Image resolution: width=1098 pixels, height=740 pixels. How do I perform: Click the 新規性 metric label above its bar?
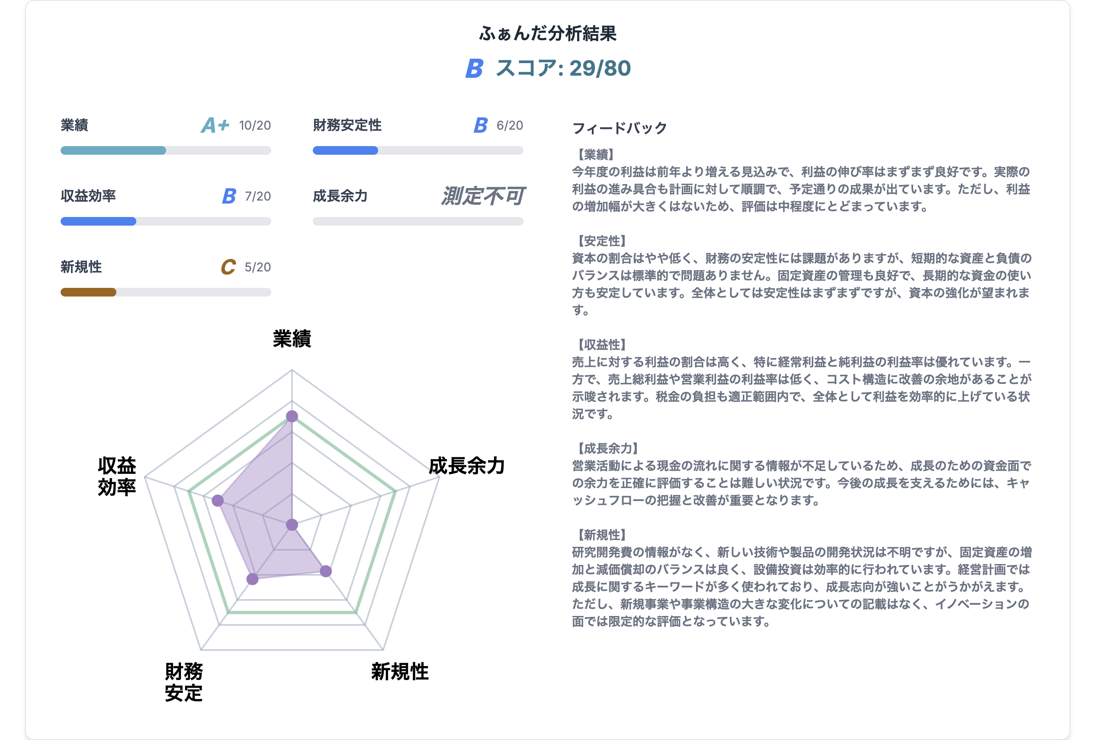[81, 267]
